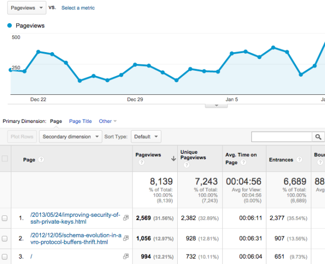Click the magnifier search button
The width and height of the screenshot is (325, 264).
[x=319, y=137]
